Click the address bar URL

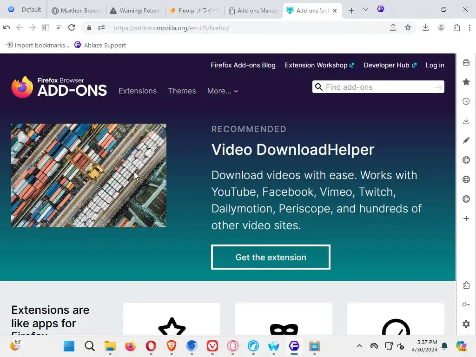(x=171, y=28)
